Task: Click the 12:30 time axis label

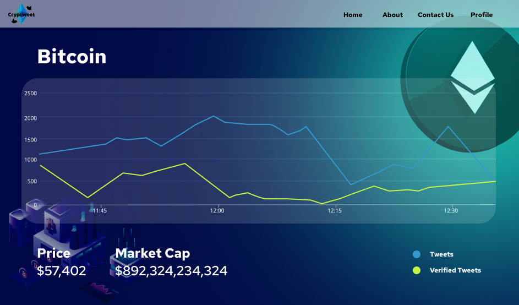Action: 451,211
